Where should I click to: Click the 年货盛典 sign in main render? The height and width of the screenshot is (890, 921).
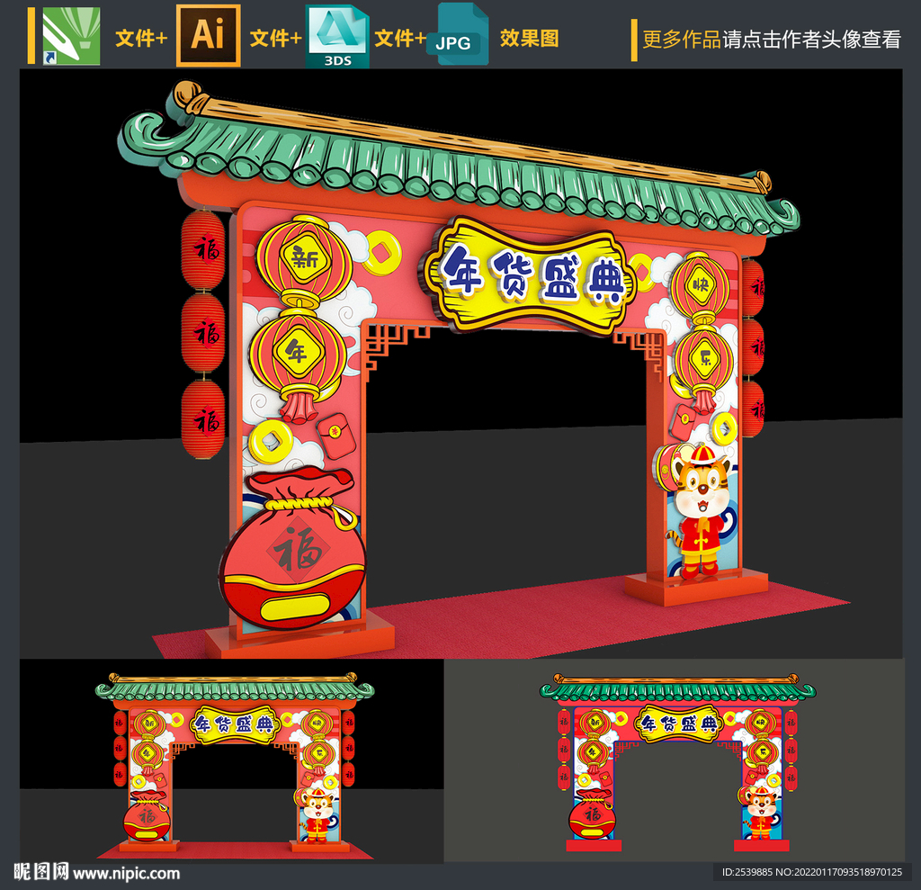point(531,276)
